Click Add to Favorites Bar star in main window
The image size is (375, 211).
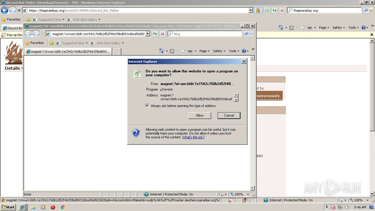28,20
